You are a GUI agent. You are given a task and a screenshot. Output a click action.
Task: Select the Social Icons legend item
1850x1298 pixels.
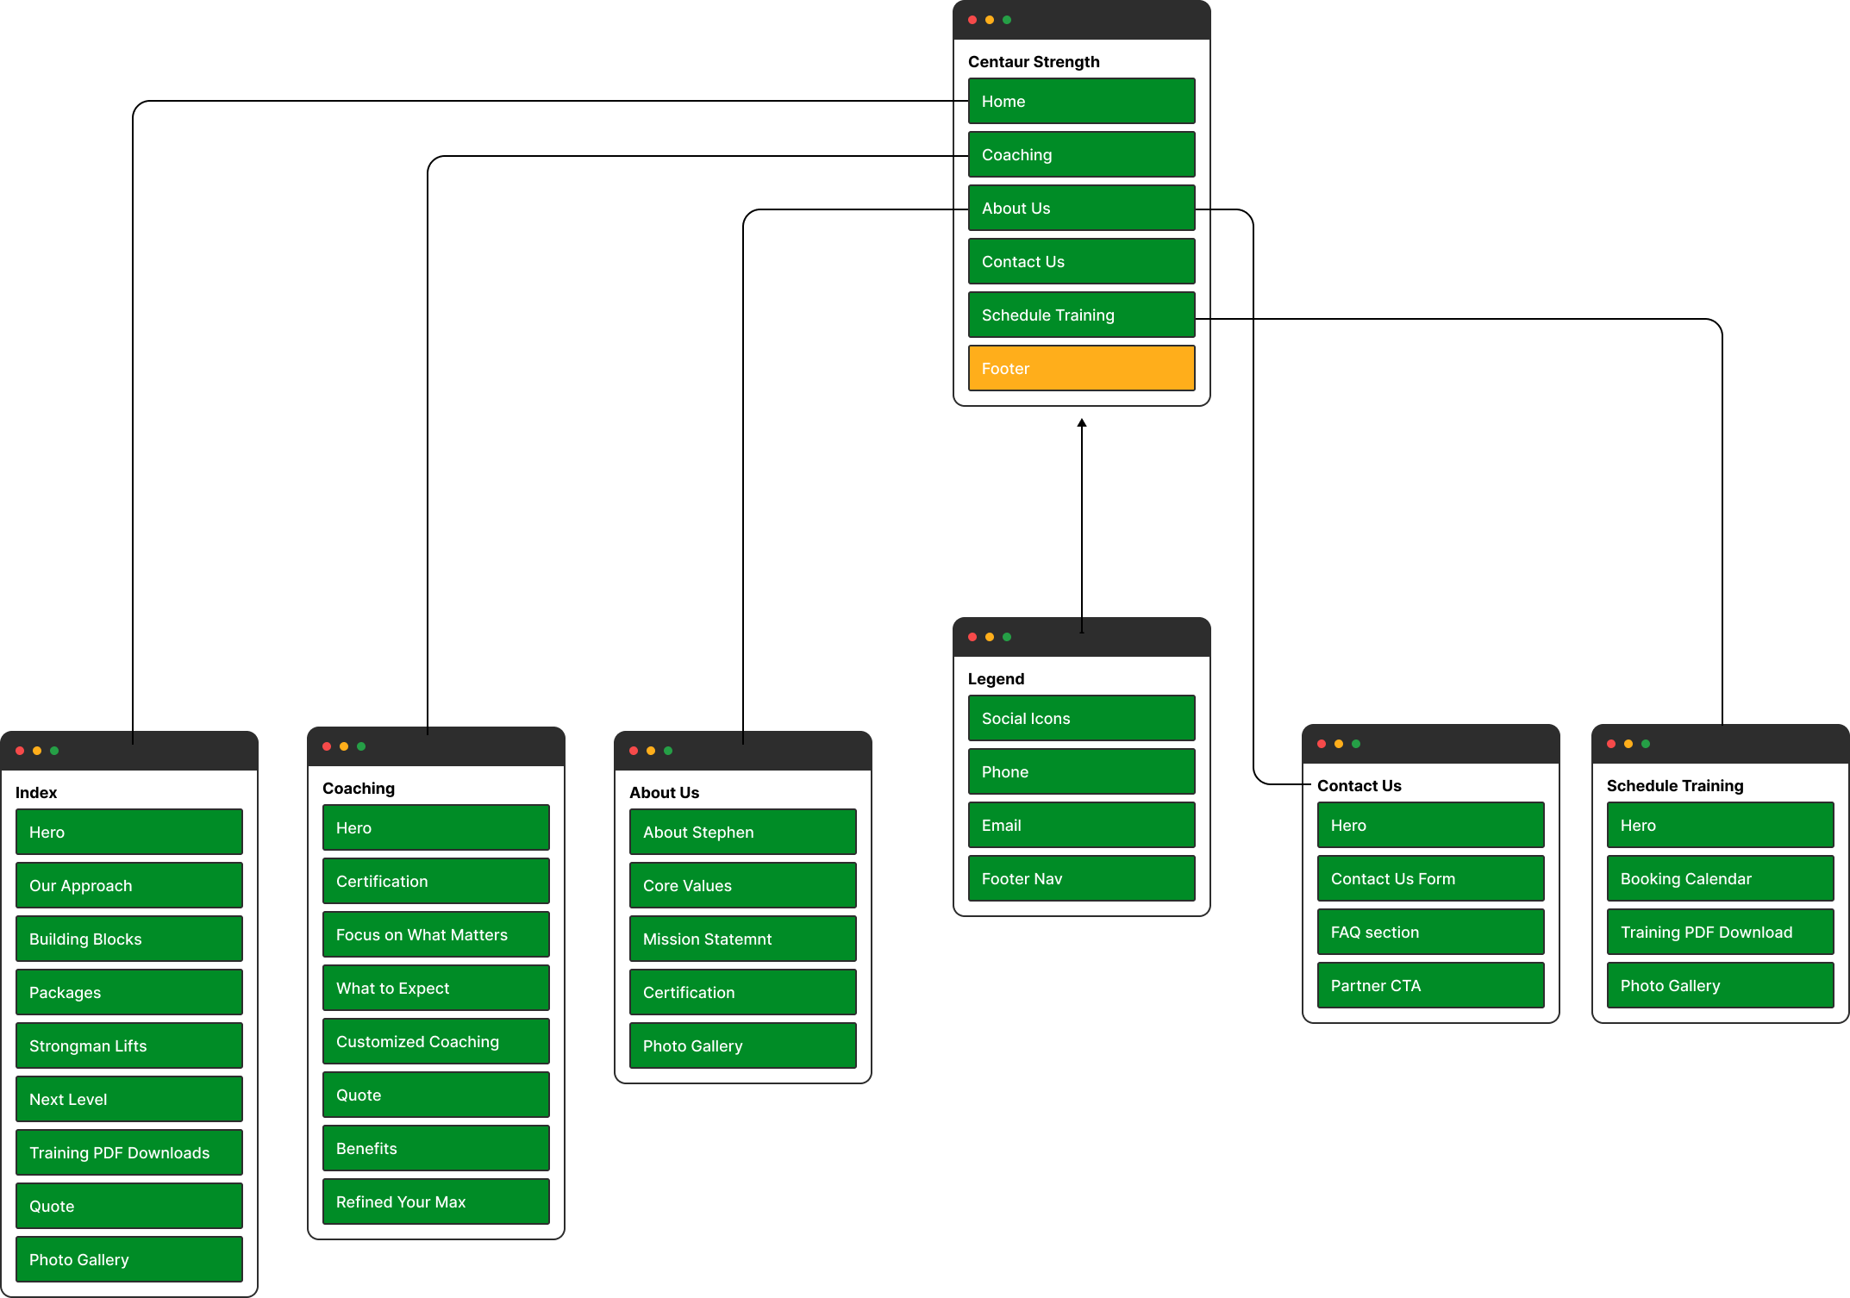tap(1083, 716)
